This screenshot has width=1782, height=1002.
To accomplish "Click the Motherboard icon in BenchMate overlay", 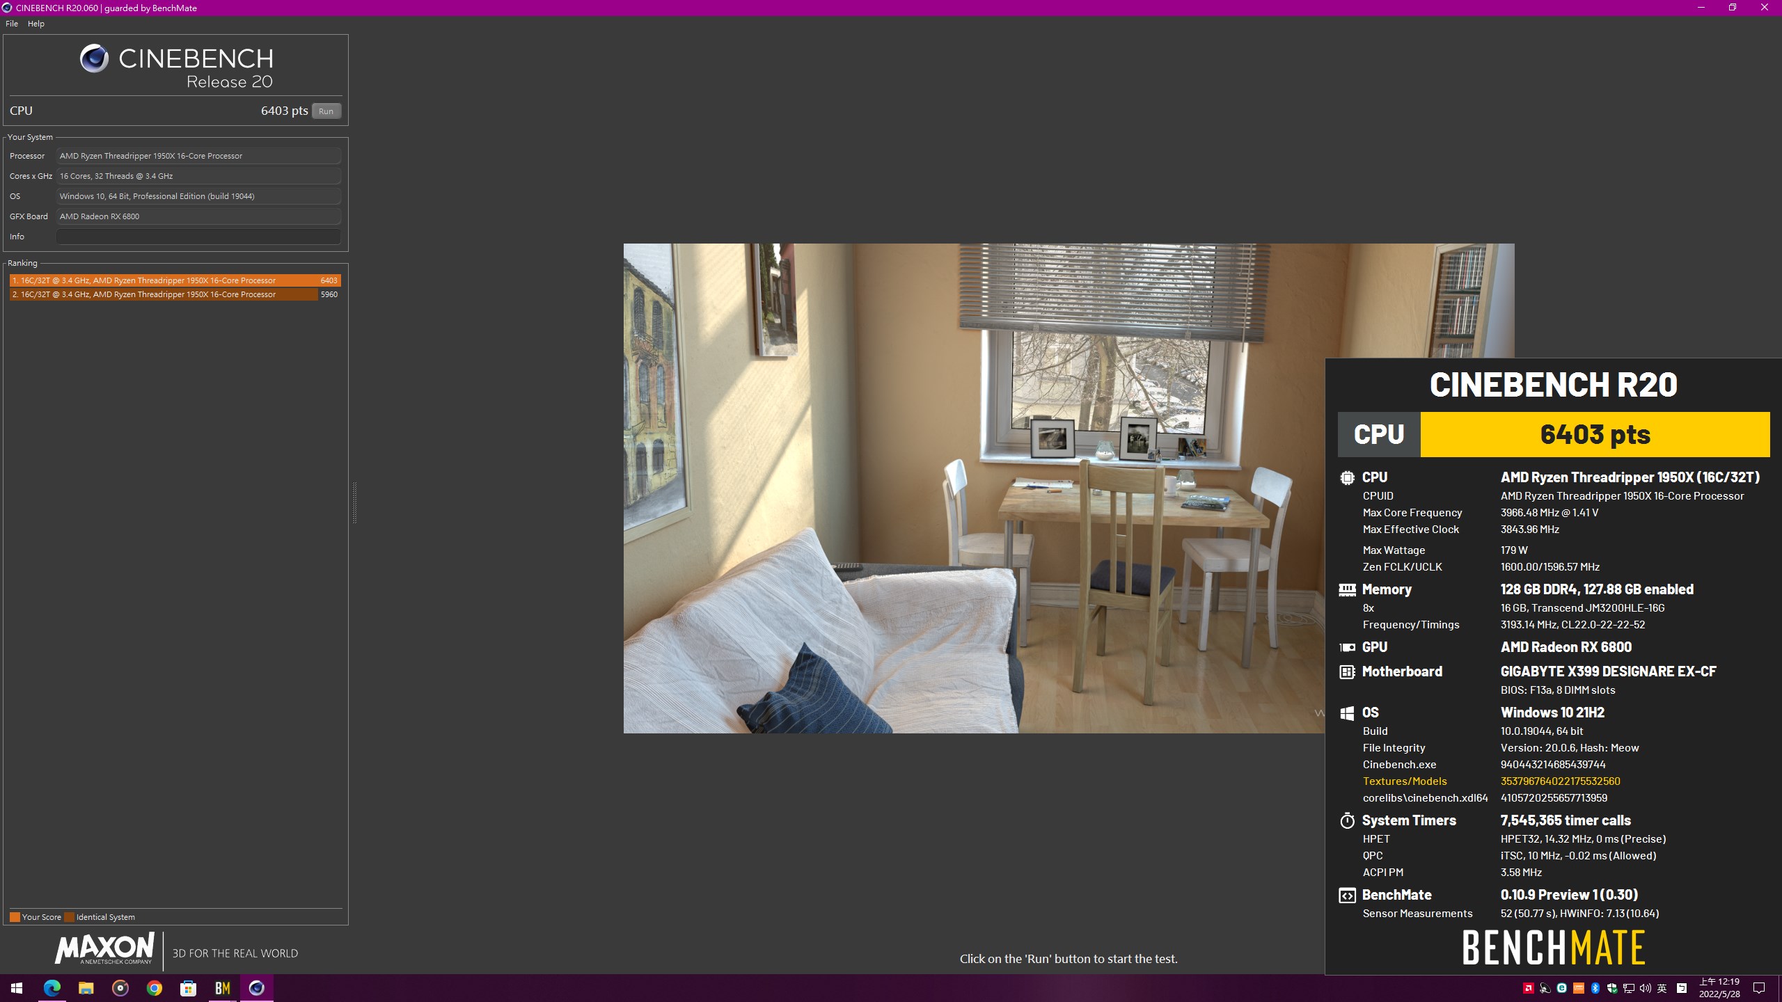I will 1347,672.
